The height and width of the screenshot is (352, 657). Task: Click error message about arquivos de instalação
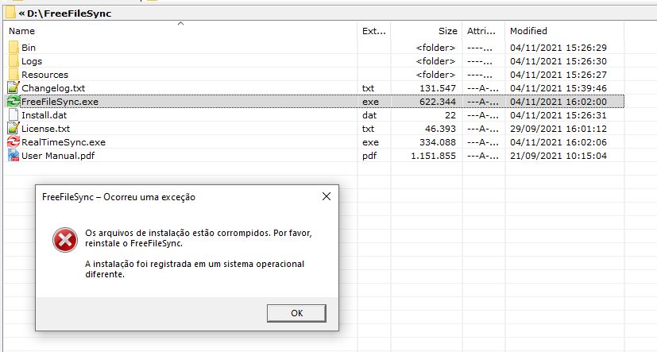pos(198,238)
